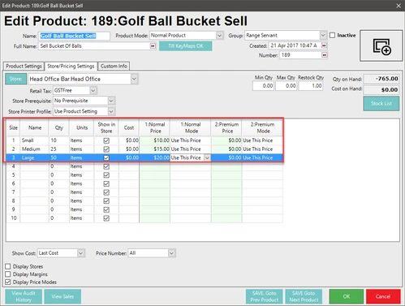The image size is (405, 306).
Task: Open the Custom Info tab
Action: tap(114, 66)
